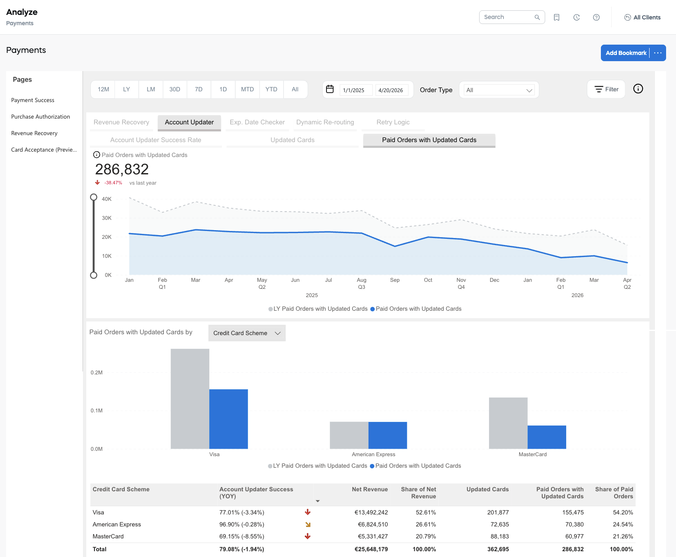Toggle LY Paid Orders legend in bar chart
676x557 pixels.
click(317, 466)
